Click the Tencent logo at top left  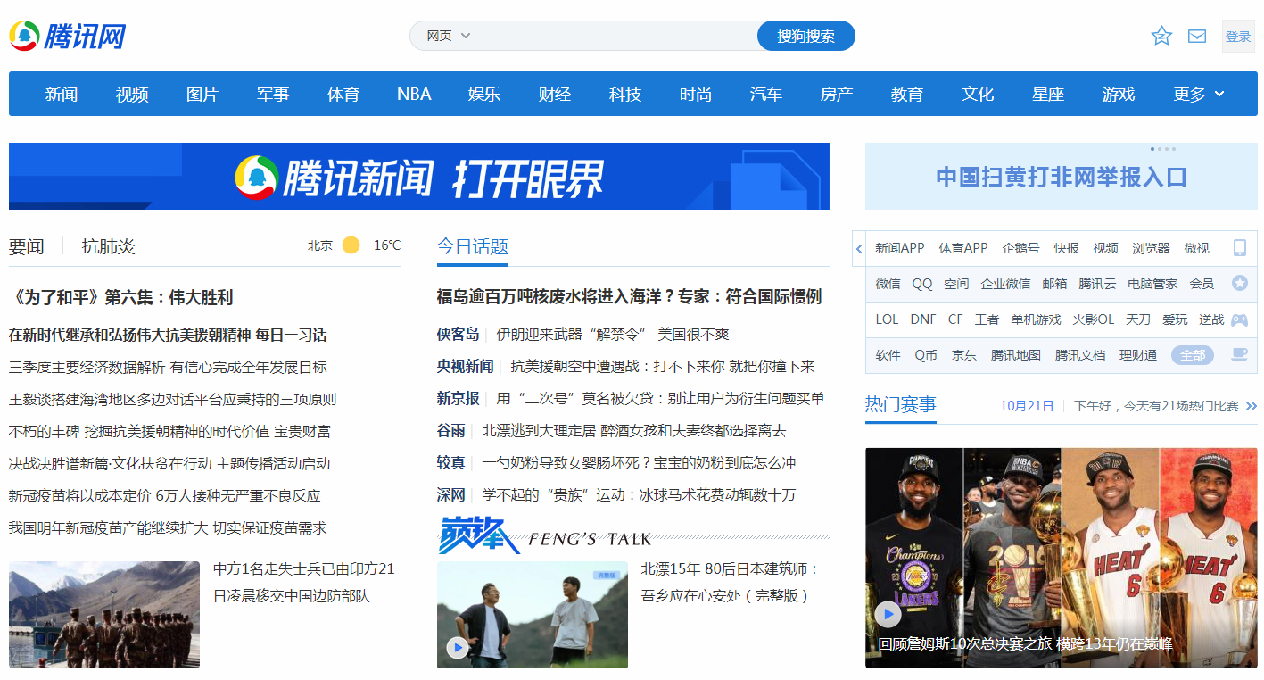click(x=67, y=36)
